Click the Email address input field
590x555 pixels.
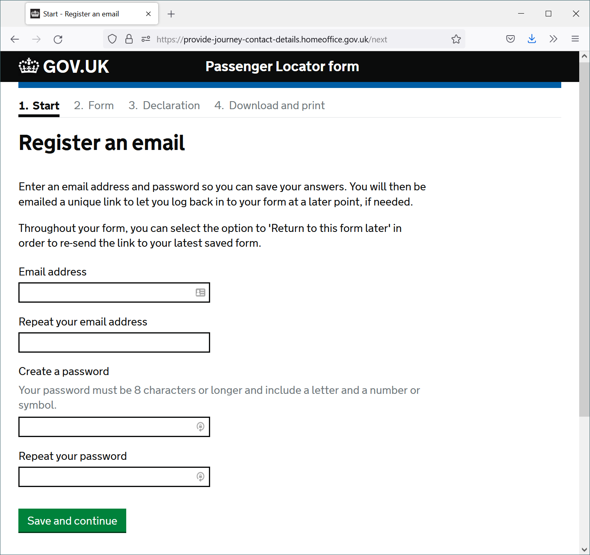(x=114, y=293)
